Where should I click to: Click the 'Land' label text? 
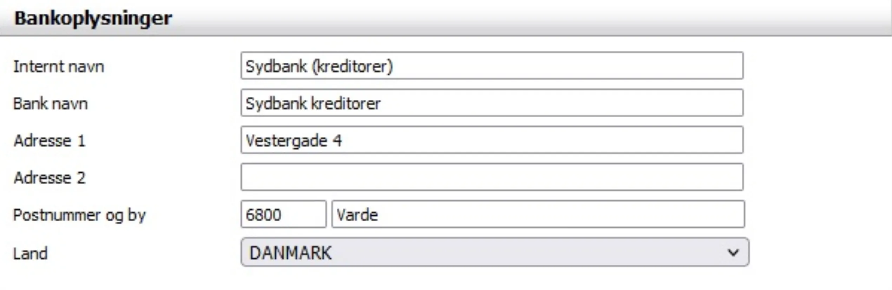(30, 253)
